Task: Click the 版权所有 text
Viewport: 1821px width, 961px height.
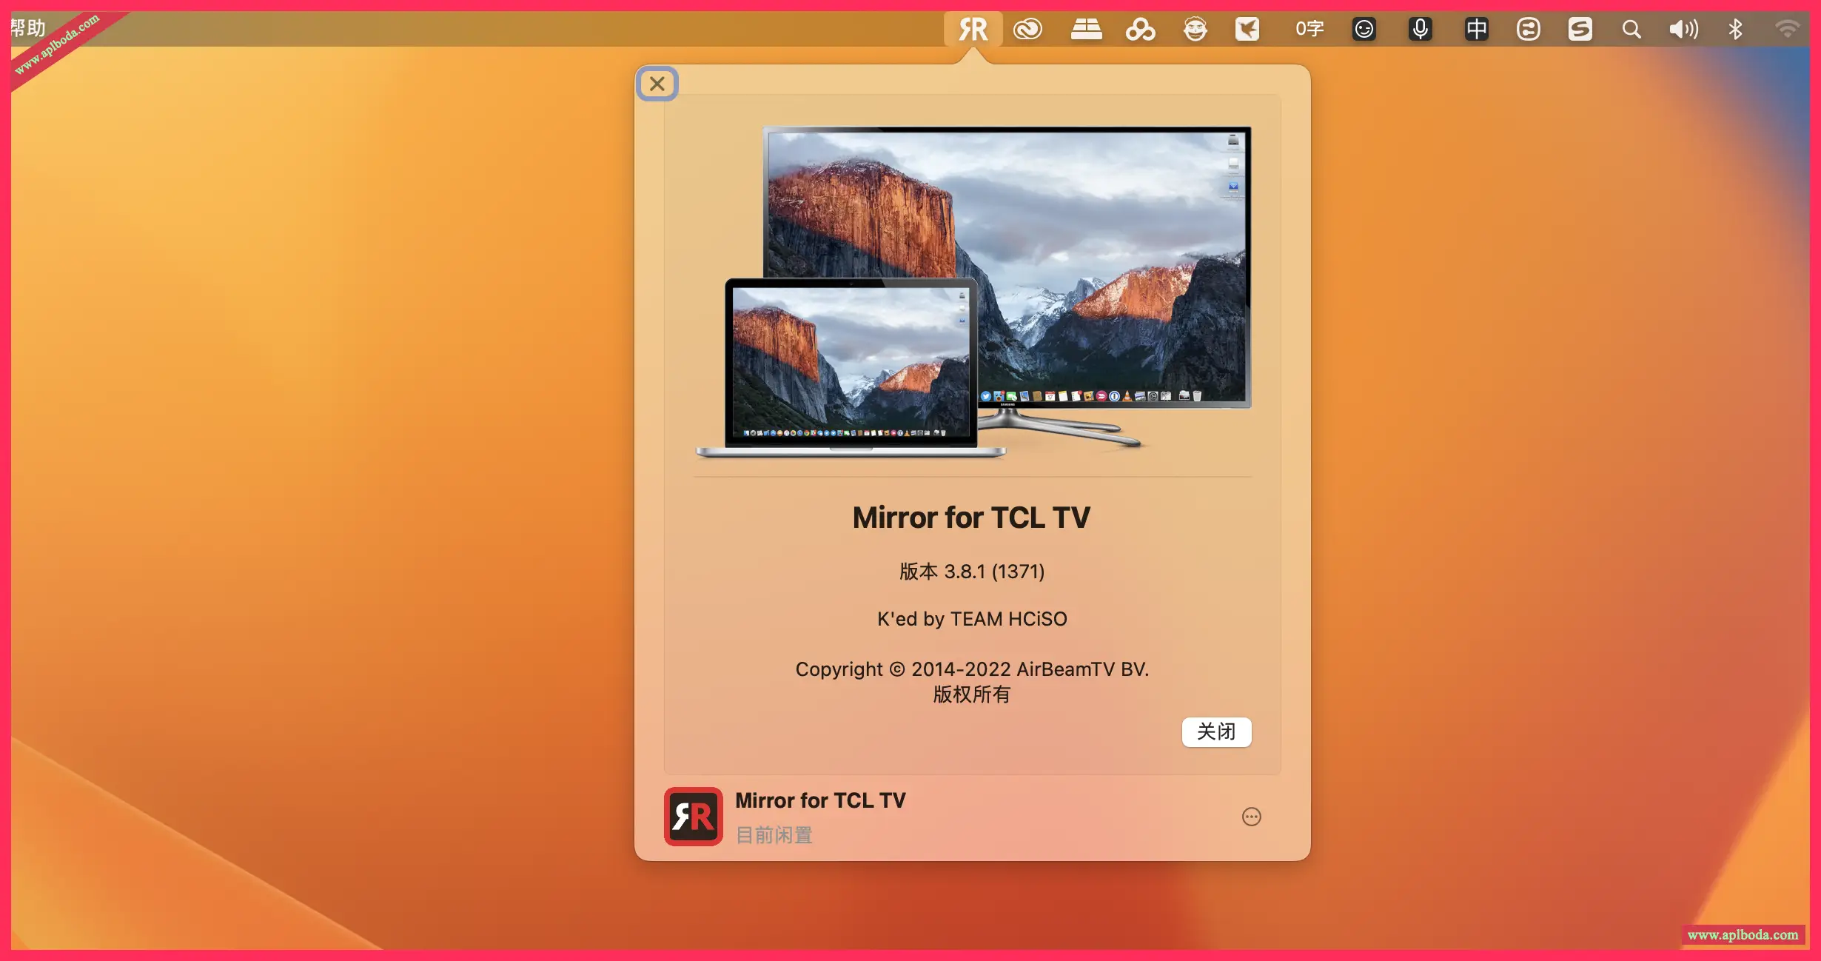Action: tap(971, 694)
